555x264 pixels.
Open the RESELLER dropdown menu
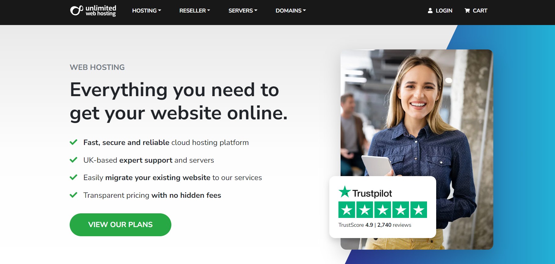tap(195, 11)
